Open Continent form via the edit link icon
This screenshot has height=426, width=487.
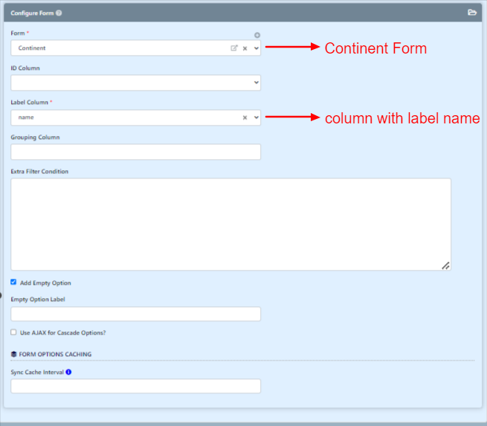point(234,48)
